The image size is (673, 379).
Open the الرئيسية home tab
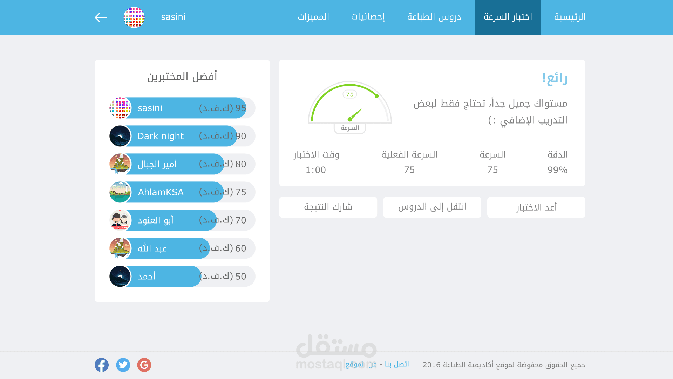(x=570, y=18)
